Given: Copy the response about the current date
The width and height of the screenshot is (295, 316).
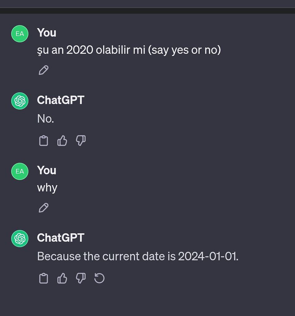Looking at the screenshot, I should click(44, 278).
